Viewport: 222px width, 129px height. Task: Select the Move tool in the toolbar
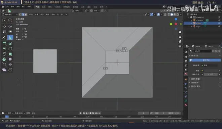click(x=4, y=26)
